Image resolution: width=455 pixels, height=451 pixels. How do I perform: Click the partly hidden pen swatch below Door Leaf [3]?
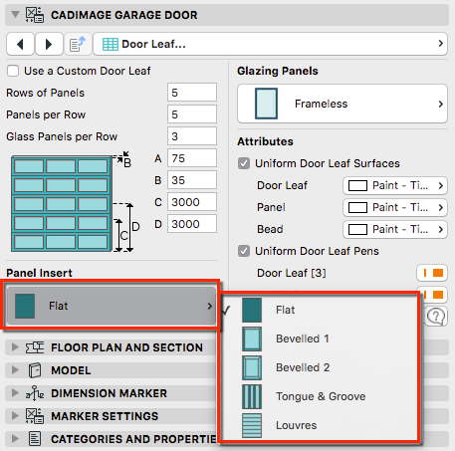[x=434, y=295]
